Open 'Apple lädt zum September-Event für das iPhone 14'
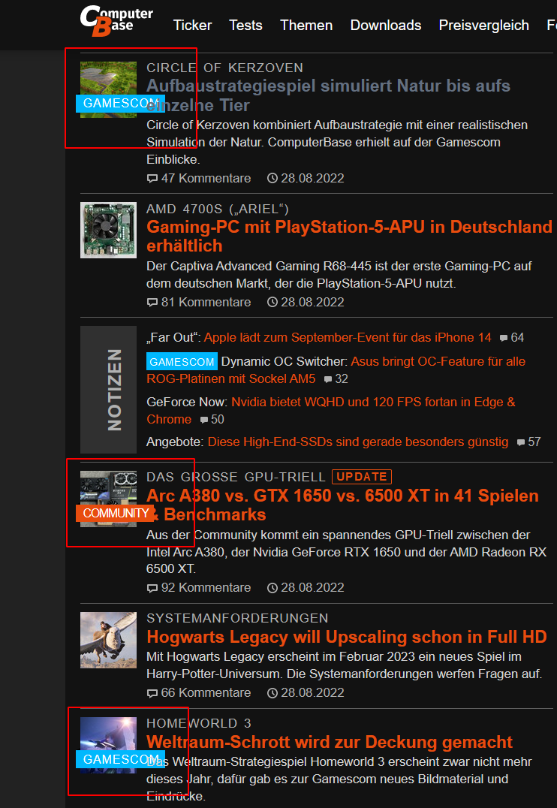The height and width of the screenshot is (808, 557). (348, 337)
